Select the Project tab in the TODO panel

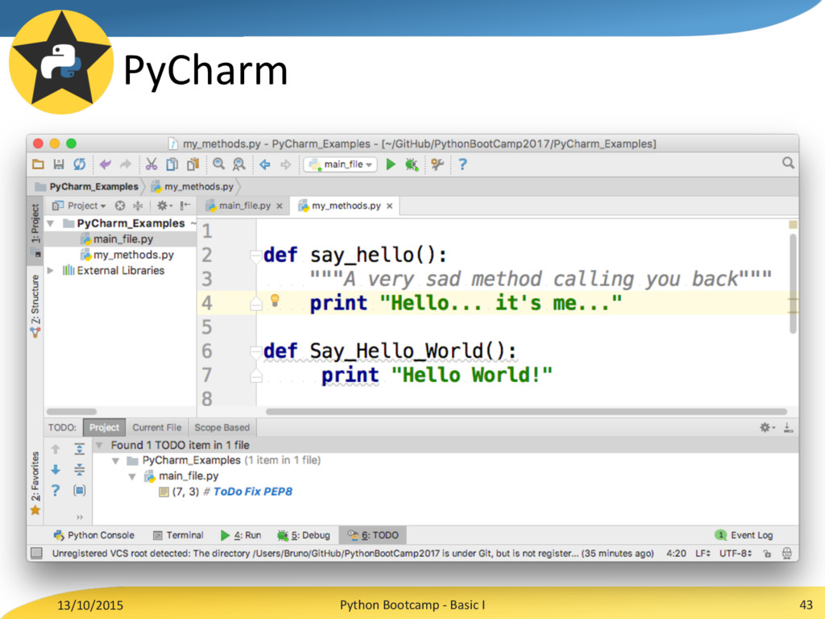pyautogui.click(x=104, y=427)
